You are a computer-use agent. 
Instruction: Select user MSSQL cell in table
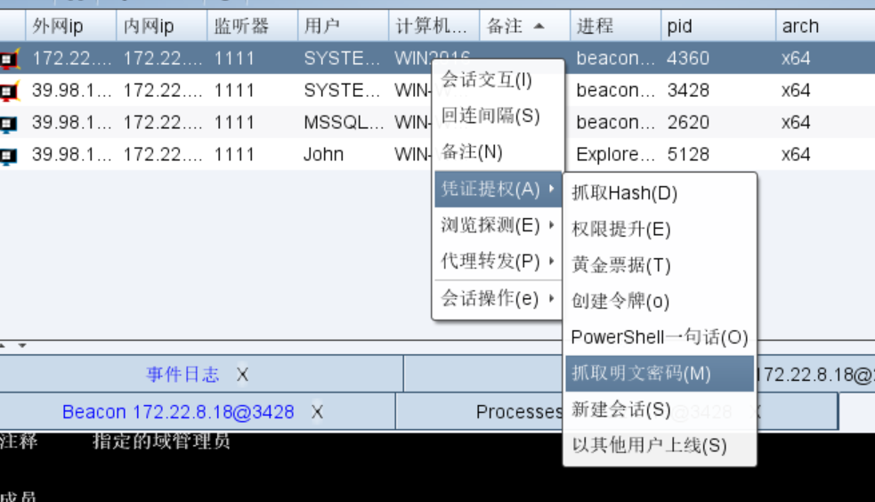[x=344, y=123]
